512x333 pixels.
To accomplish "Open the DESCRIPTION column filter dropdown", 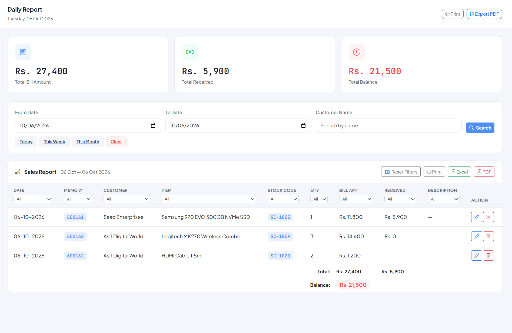I will 444,199.
